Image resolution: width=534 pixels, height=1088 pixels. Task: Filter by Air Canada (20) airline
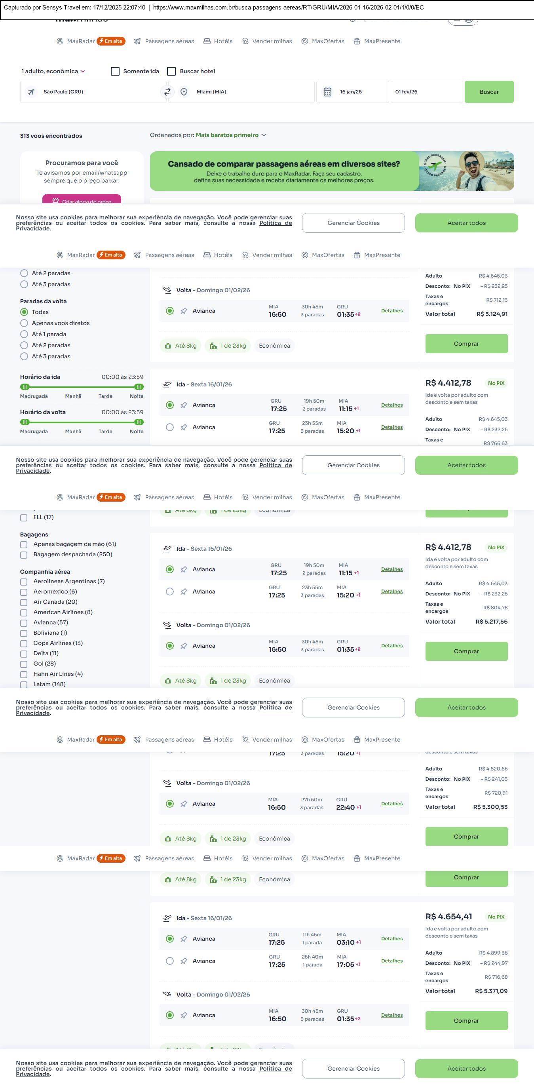tap(24, 602)
